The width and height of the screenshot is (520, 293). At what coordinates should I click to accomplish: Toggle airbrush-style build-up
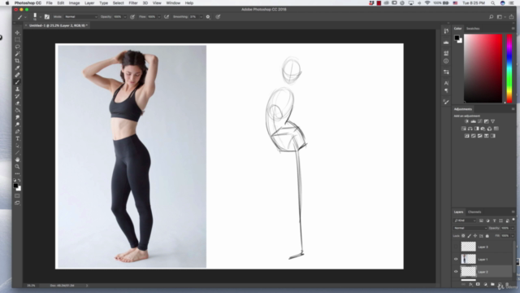tap(167, 16)
